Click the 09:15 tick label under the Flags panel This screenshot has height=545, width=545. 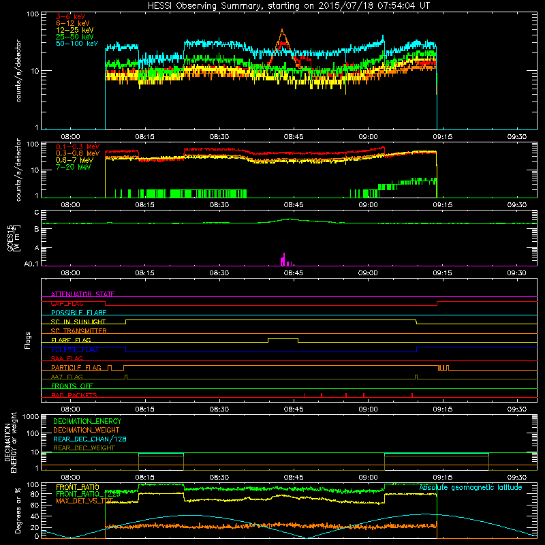click(442, 409)
